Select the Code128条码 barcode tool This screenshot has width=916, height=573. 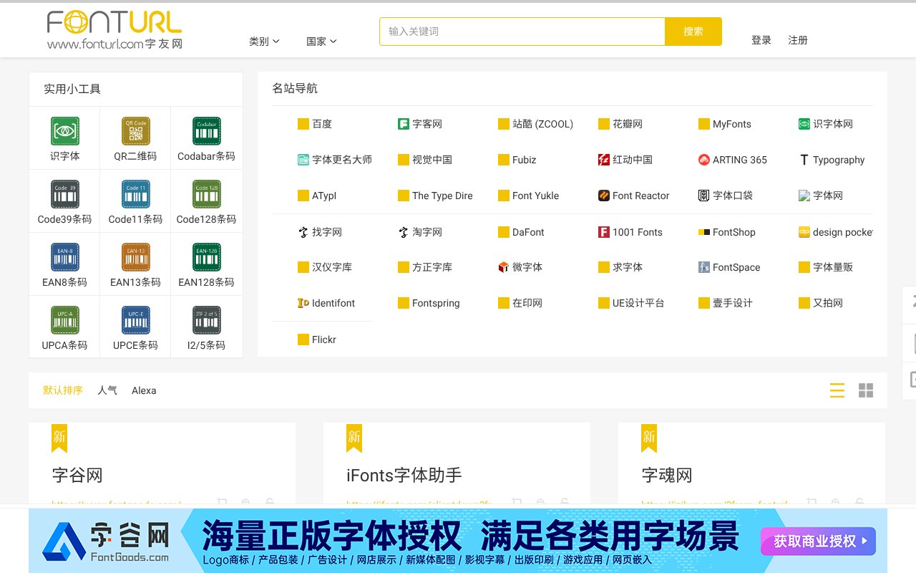point(206,201)
